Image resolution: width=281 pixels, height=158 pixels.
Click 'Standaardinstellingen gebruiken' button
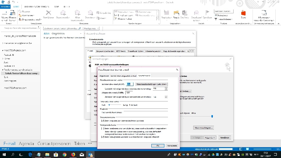pyautogui.click(x=151, y=84)
